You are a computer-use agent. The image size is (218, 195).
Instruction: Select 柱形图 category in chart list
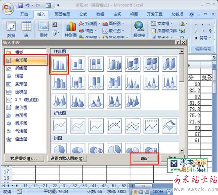point(26,60)
